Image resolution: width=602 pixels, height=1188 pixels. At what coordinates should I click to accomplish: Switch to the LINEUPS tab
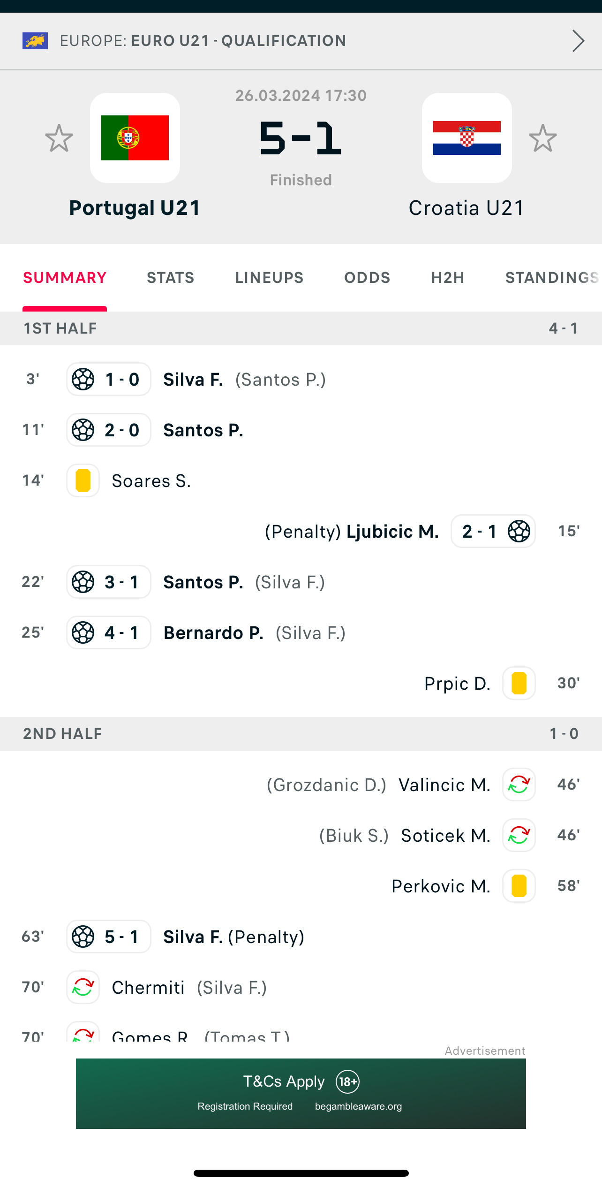point(270,278)
